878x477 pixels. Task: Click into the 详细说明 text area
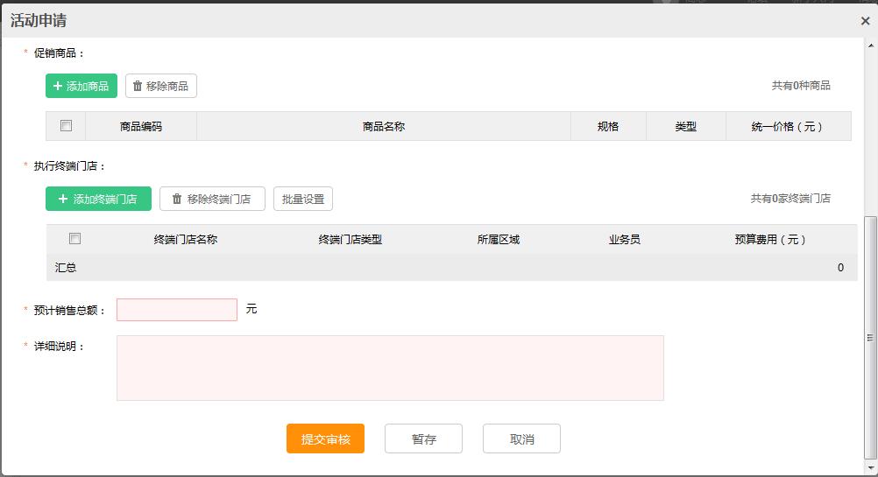tap(390, 368)
